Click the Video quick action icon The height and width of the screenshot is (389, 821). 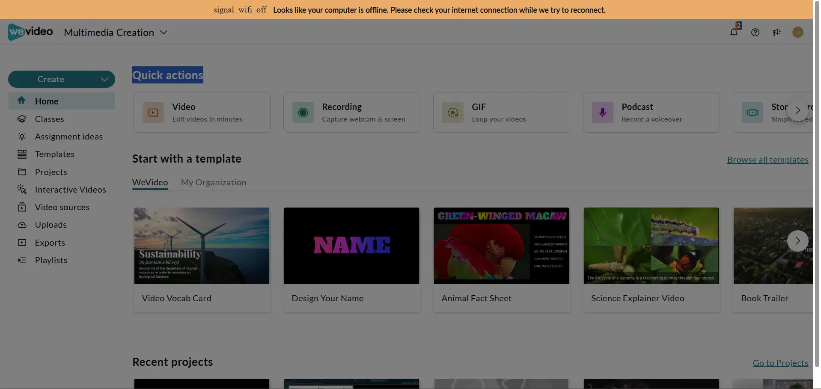click(153, 113)
